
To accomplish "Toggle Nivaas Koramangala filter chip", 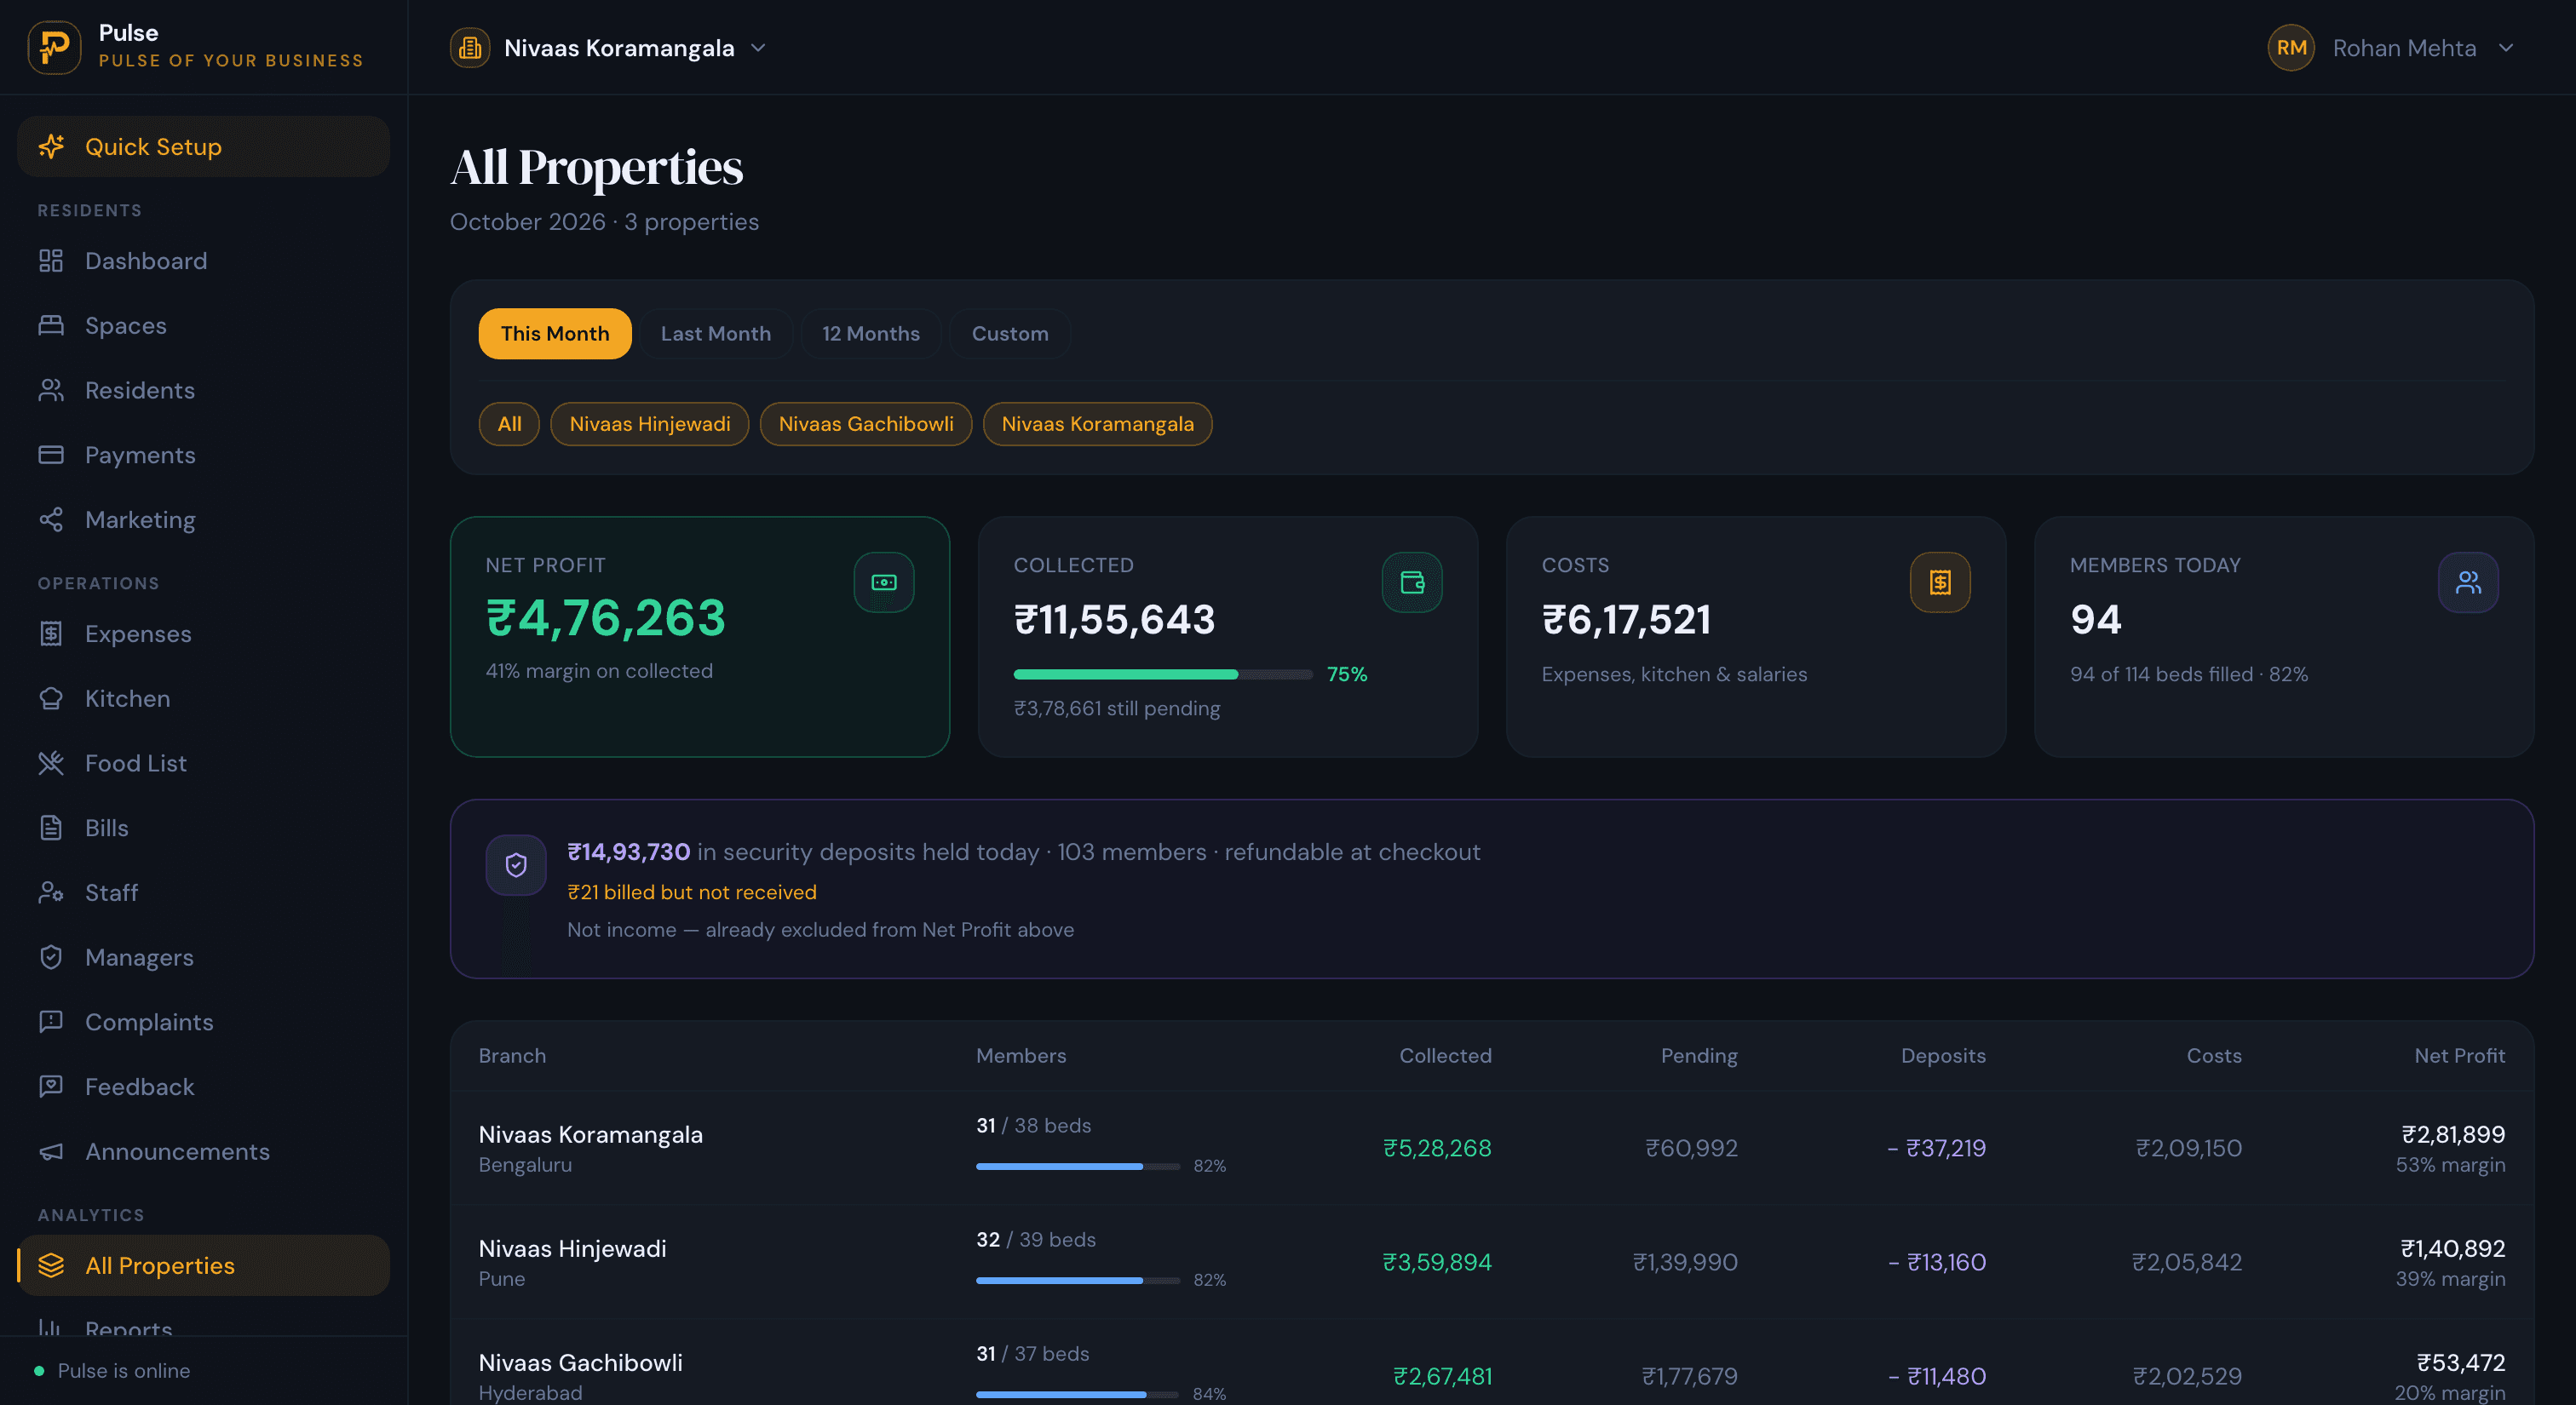I will tap(1098, 424).
